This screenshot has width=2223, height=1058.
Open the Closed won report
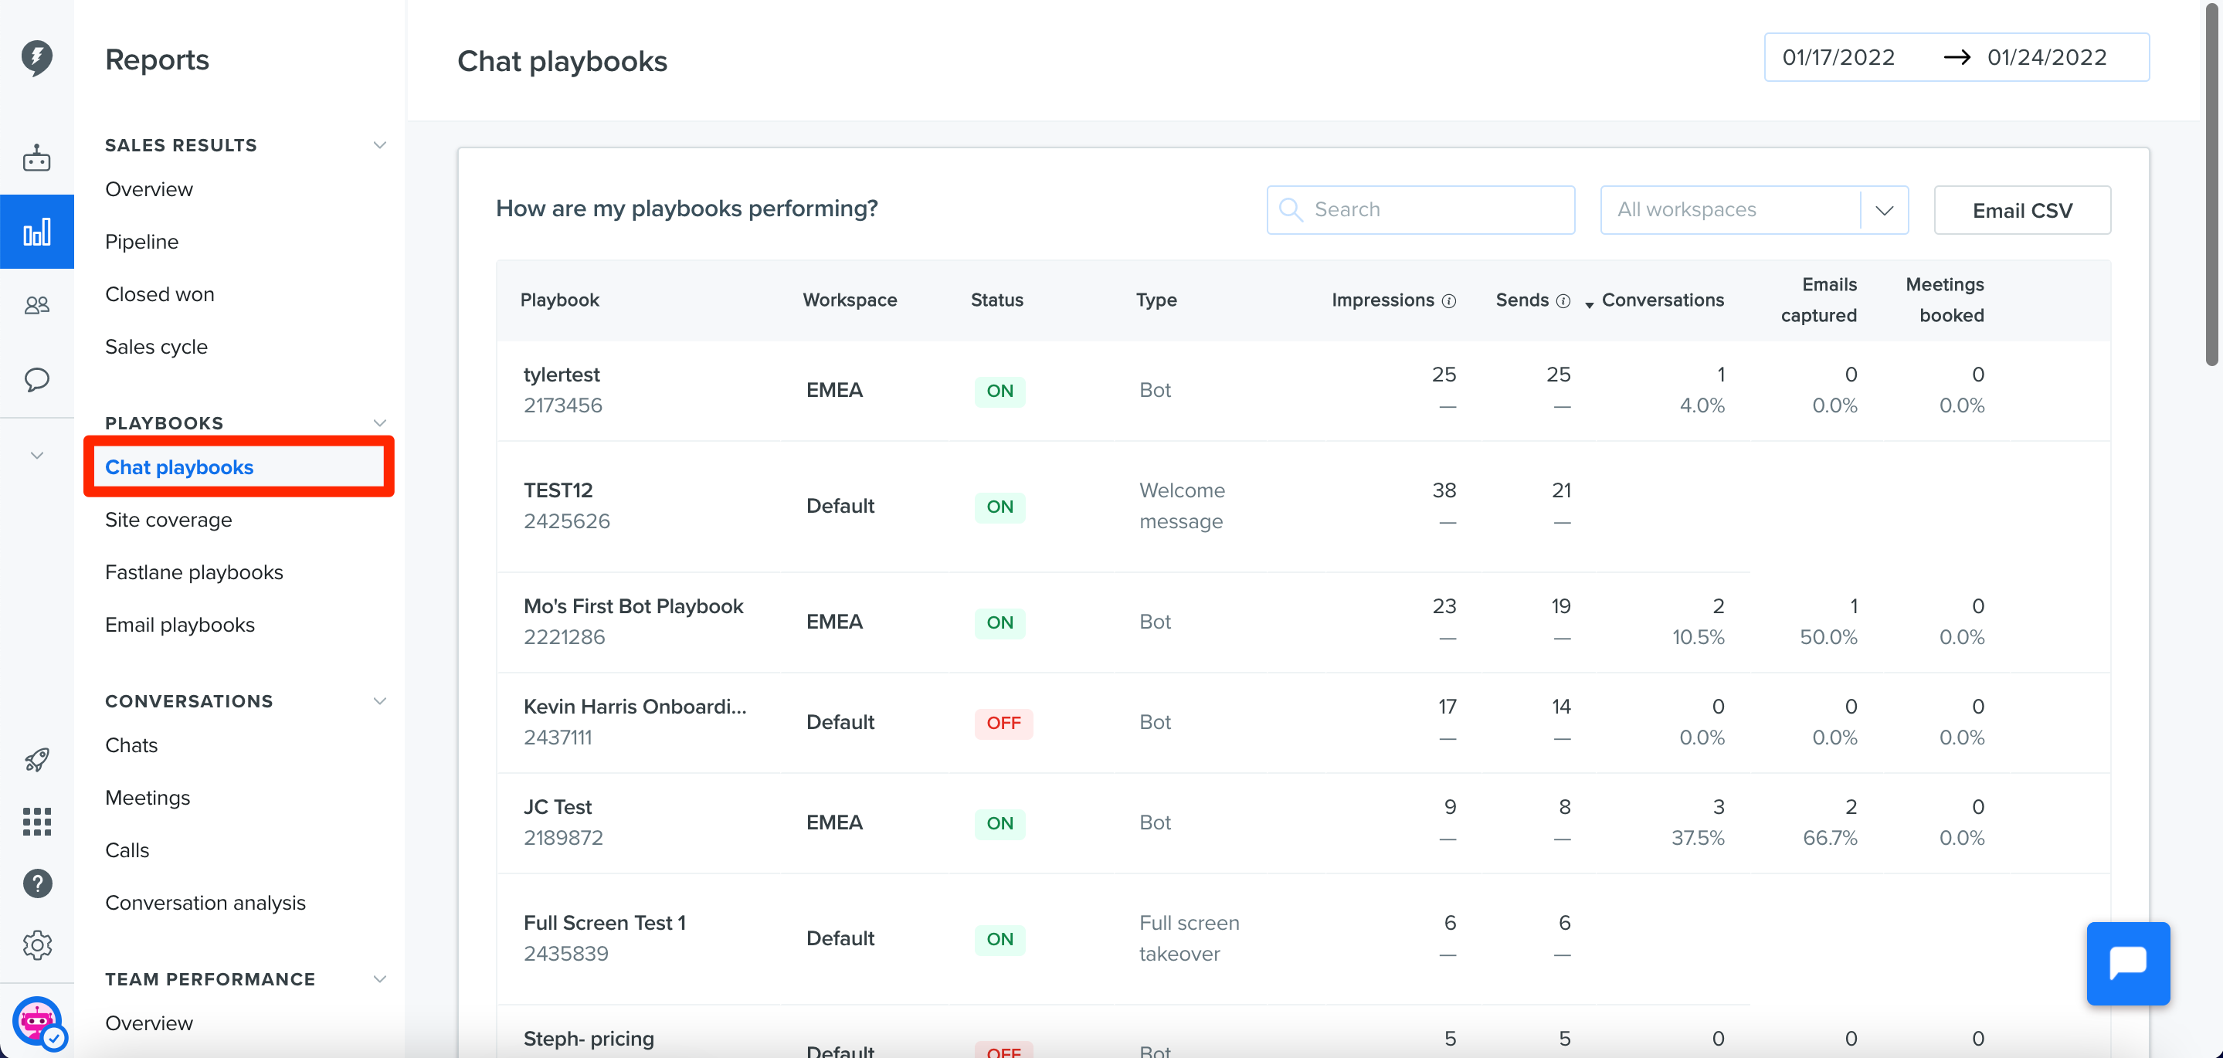pos(160,294)
